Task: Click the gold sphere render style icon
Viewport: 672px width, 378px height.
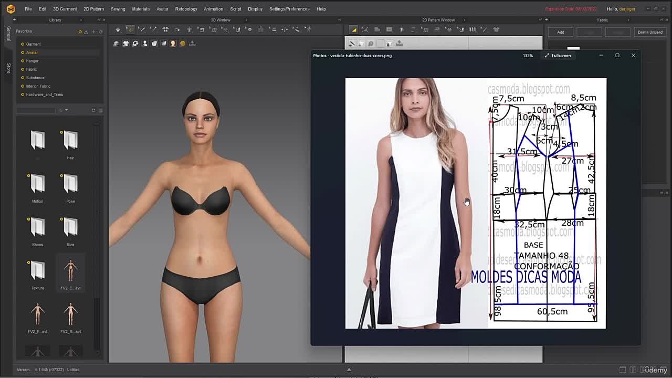Action: [x=183, y=44]
